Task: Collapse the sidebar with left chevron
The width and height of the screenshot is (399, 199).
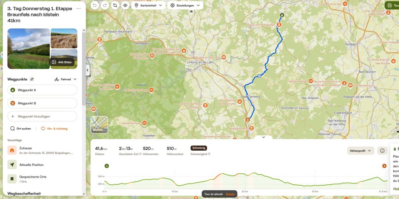Action: click(x=88, y=70)
